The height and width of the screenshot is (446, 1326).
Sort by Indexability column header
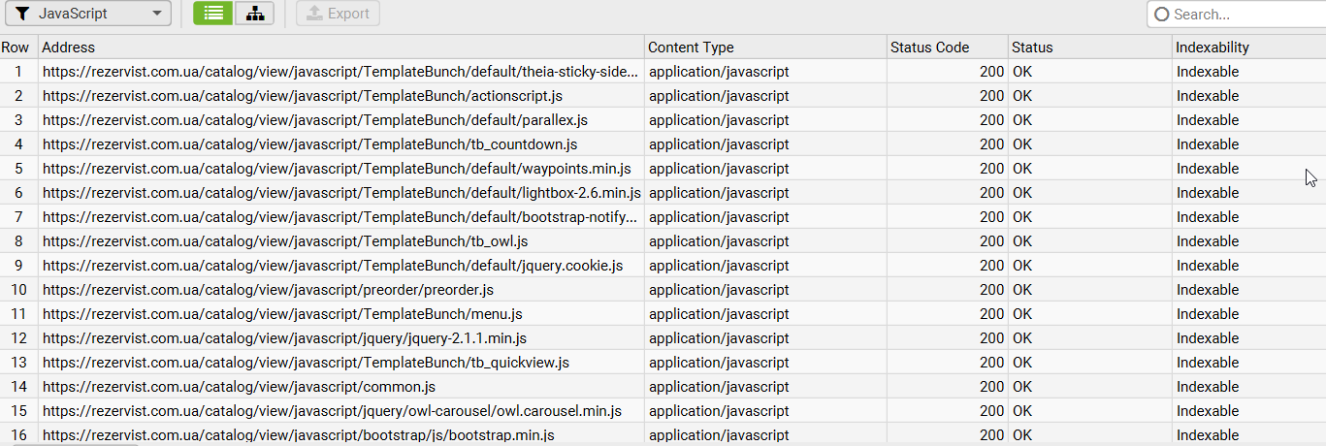point(1213,47)
